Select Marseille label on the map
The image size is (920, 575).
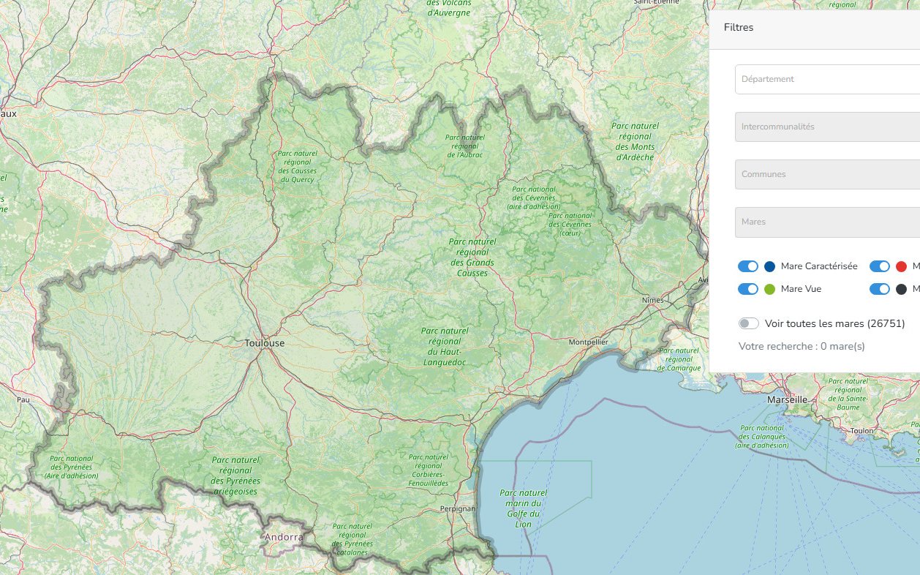point(787,400)
